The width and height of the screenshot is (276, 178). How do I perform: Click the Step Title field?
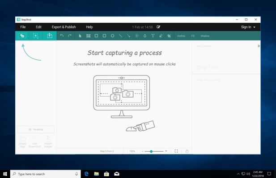pyautogui.click(x=226, y=67)
